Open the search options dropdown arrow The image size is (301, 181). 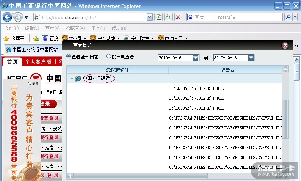click(x=295, y=17)
